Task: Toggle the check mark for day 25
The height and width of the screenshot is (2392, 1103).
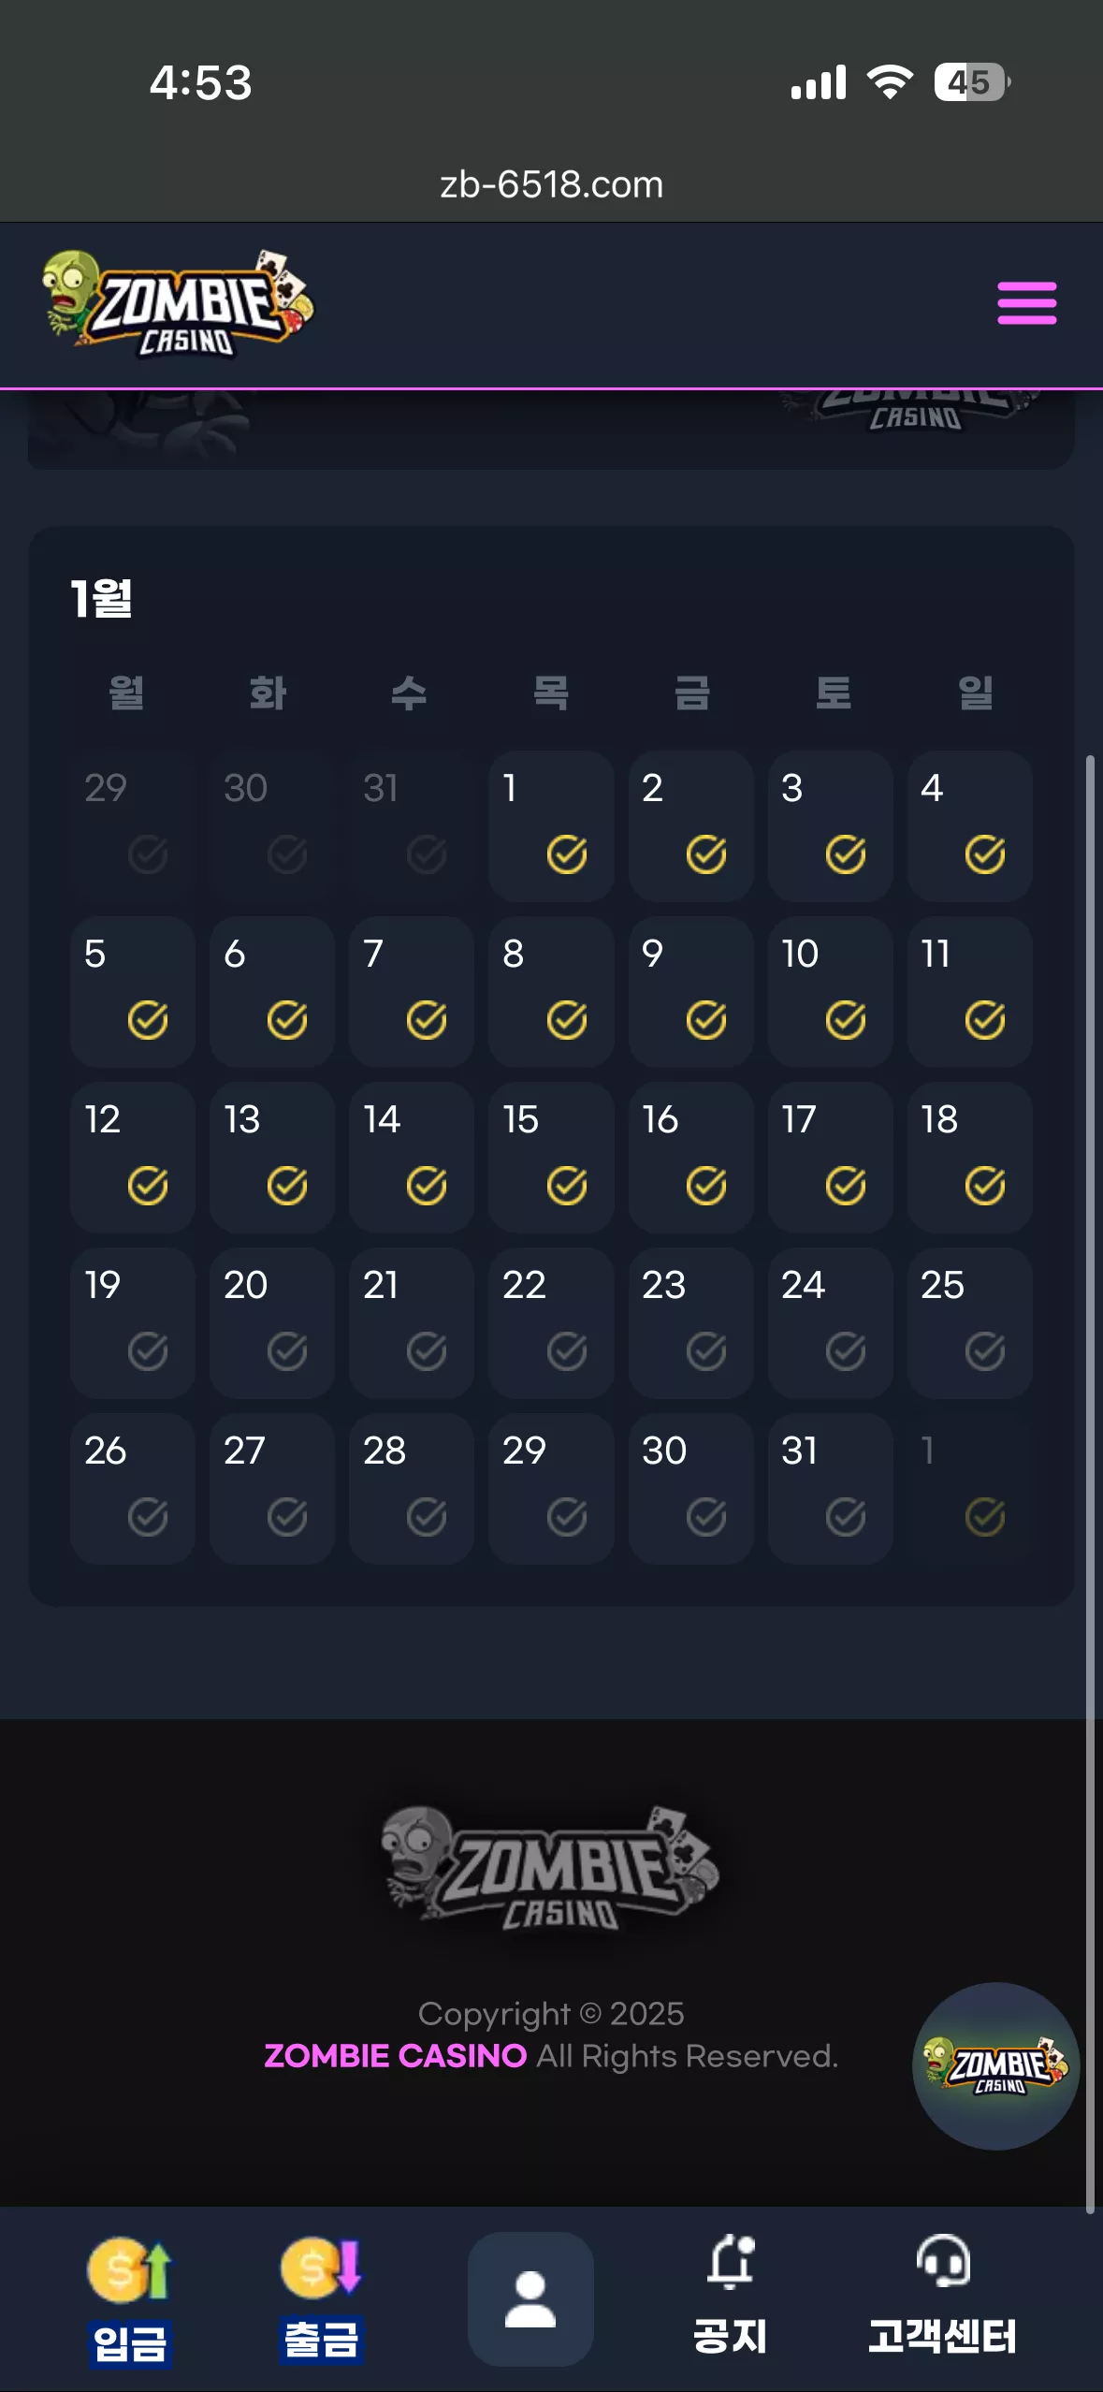Action: click(985, 1351)
